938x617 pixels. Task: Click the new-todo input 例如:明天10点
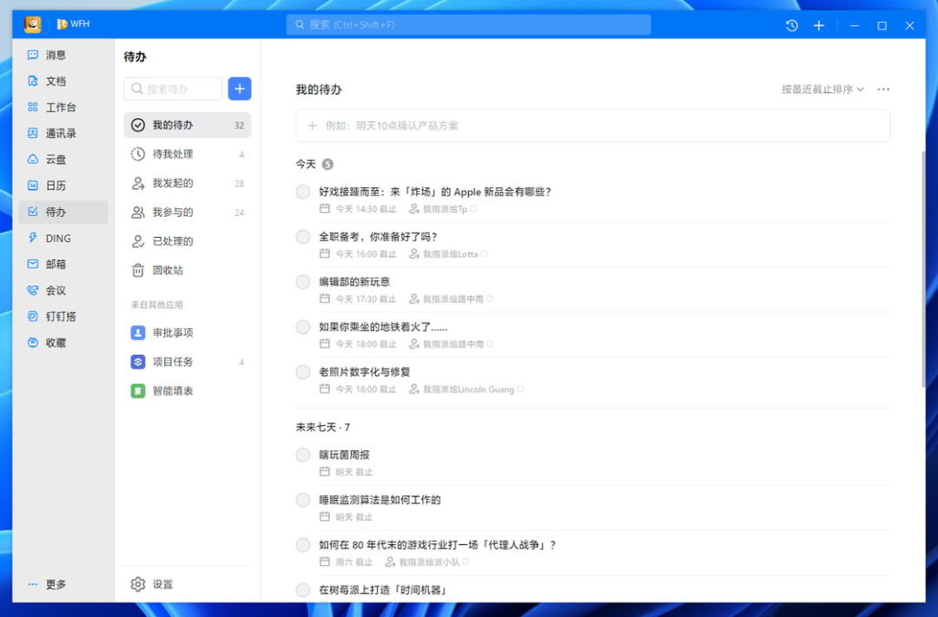click(x=592, y=126)
